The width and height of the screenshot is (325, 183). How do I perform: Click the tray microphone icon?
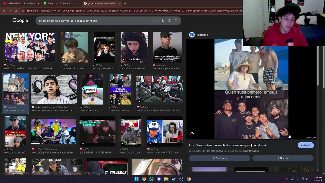click(x=297, y=179)
